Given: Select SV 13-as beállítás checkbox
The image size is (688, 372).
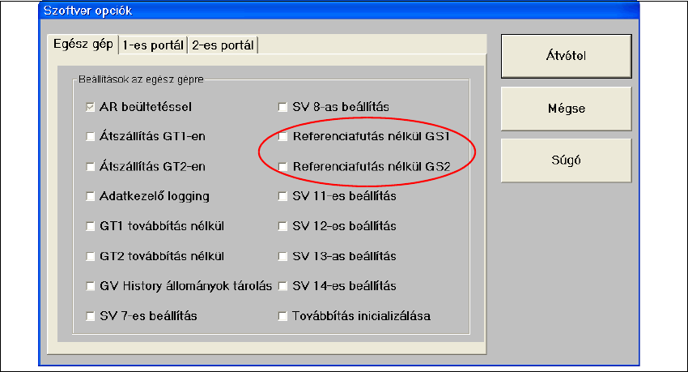Looking at the screenshot, I should point(282,256).
